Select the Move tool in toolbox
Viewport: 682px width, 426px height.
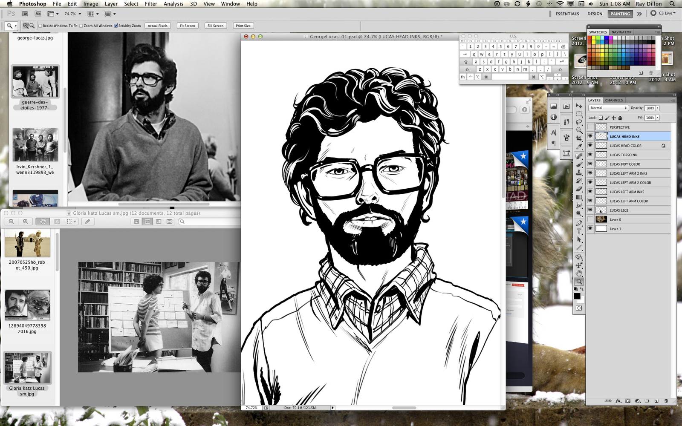click(579, 106)
